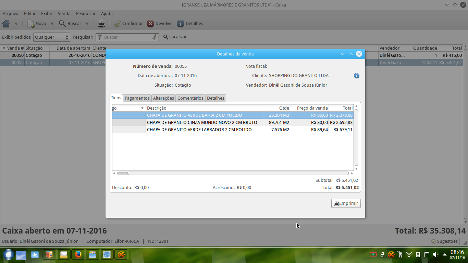
Task: Click the Wi-Fi network icon in the system tray
Action: pyautogui.click(x=409, y=254)
